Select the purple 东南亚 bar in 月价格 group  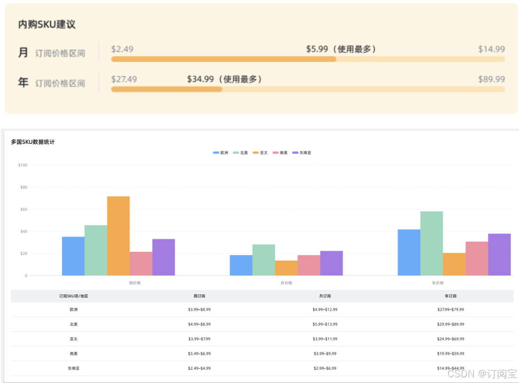332,263
